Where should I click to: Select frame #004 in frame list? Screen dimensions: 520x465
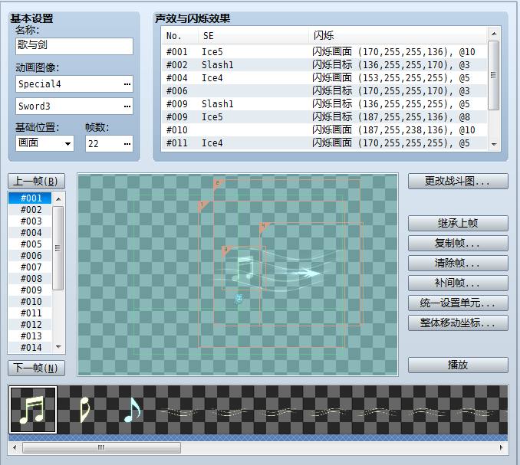pyautogui.click(x=30, y=233)
